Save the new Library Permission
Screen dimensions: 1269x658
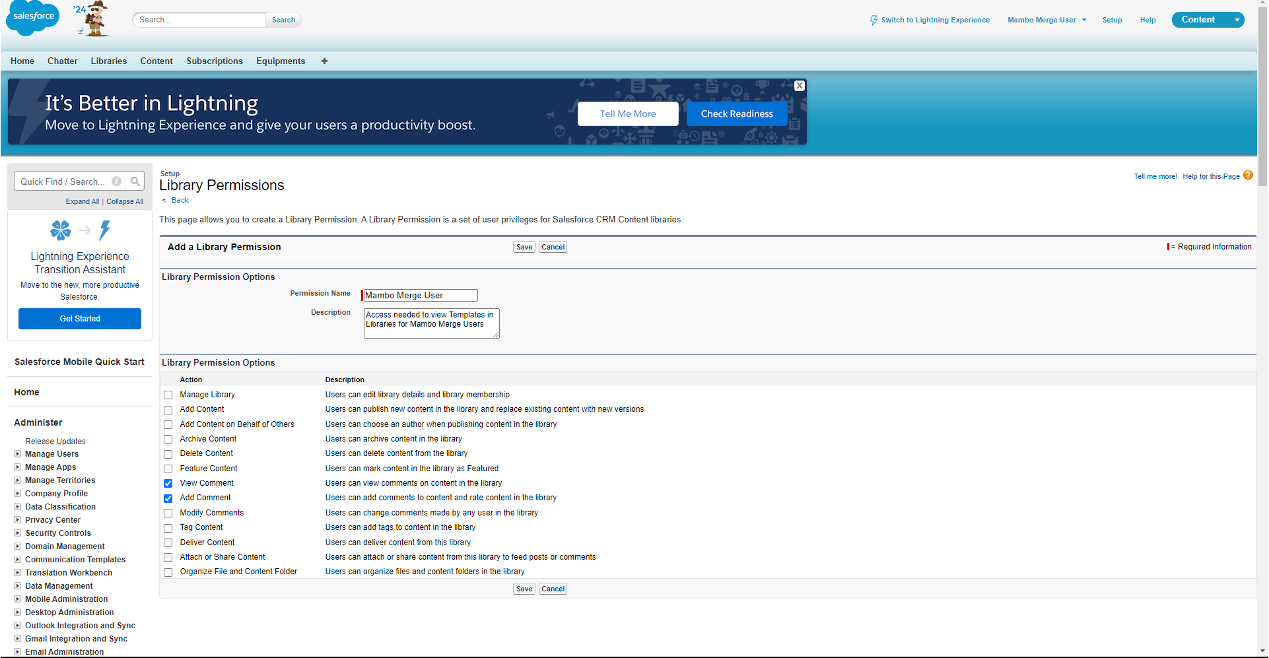pyautogui.click(x=524, y=246)
